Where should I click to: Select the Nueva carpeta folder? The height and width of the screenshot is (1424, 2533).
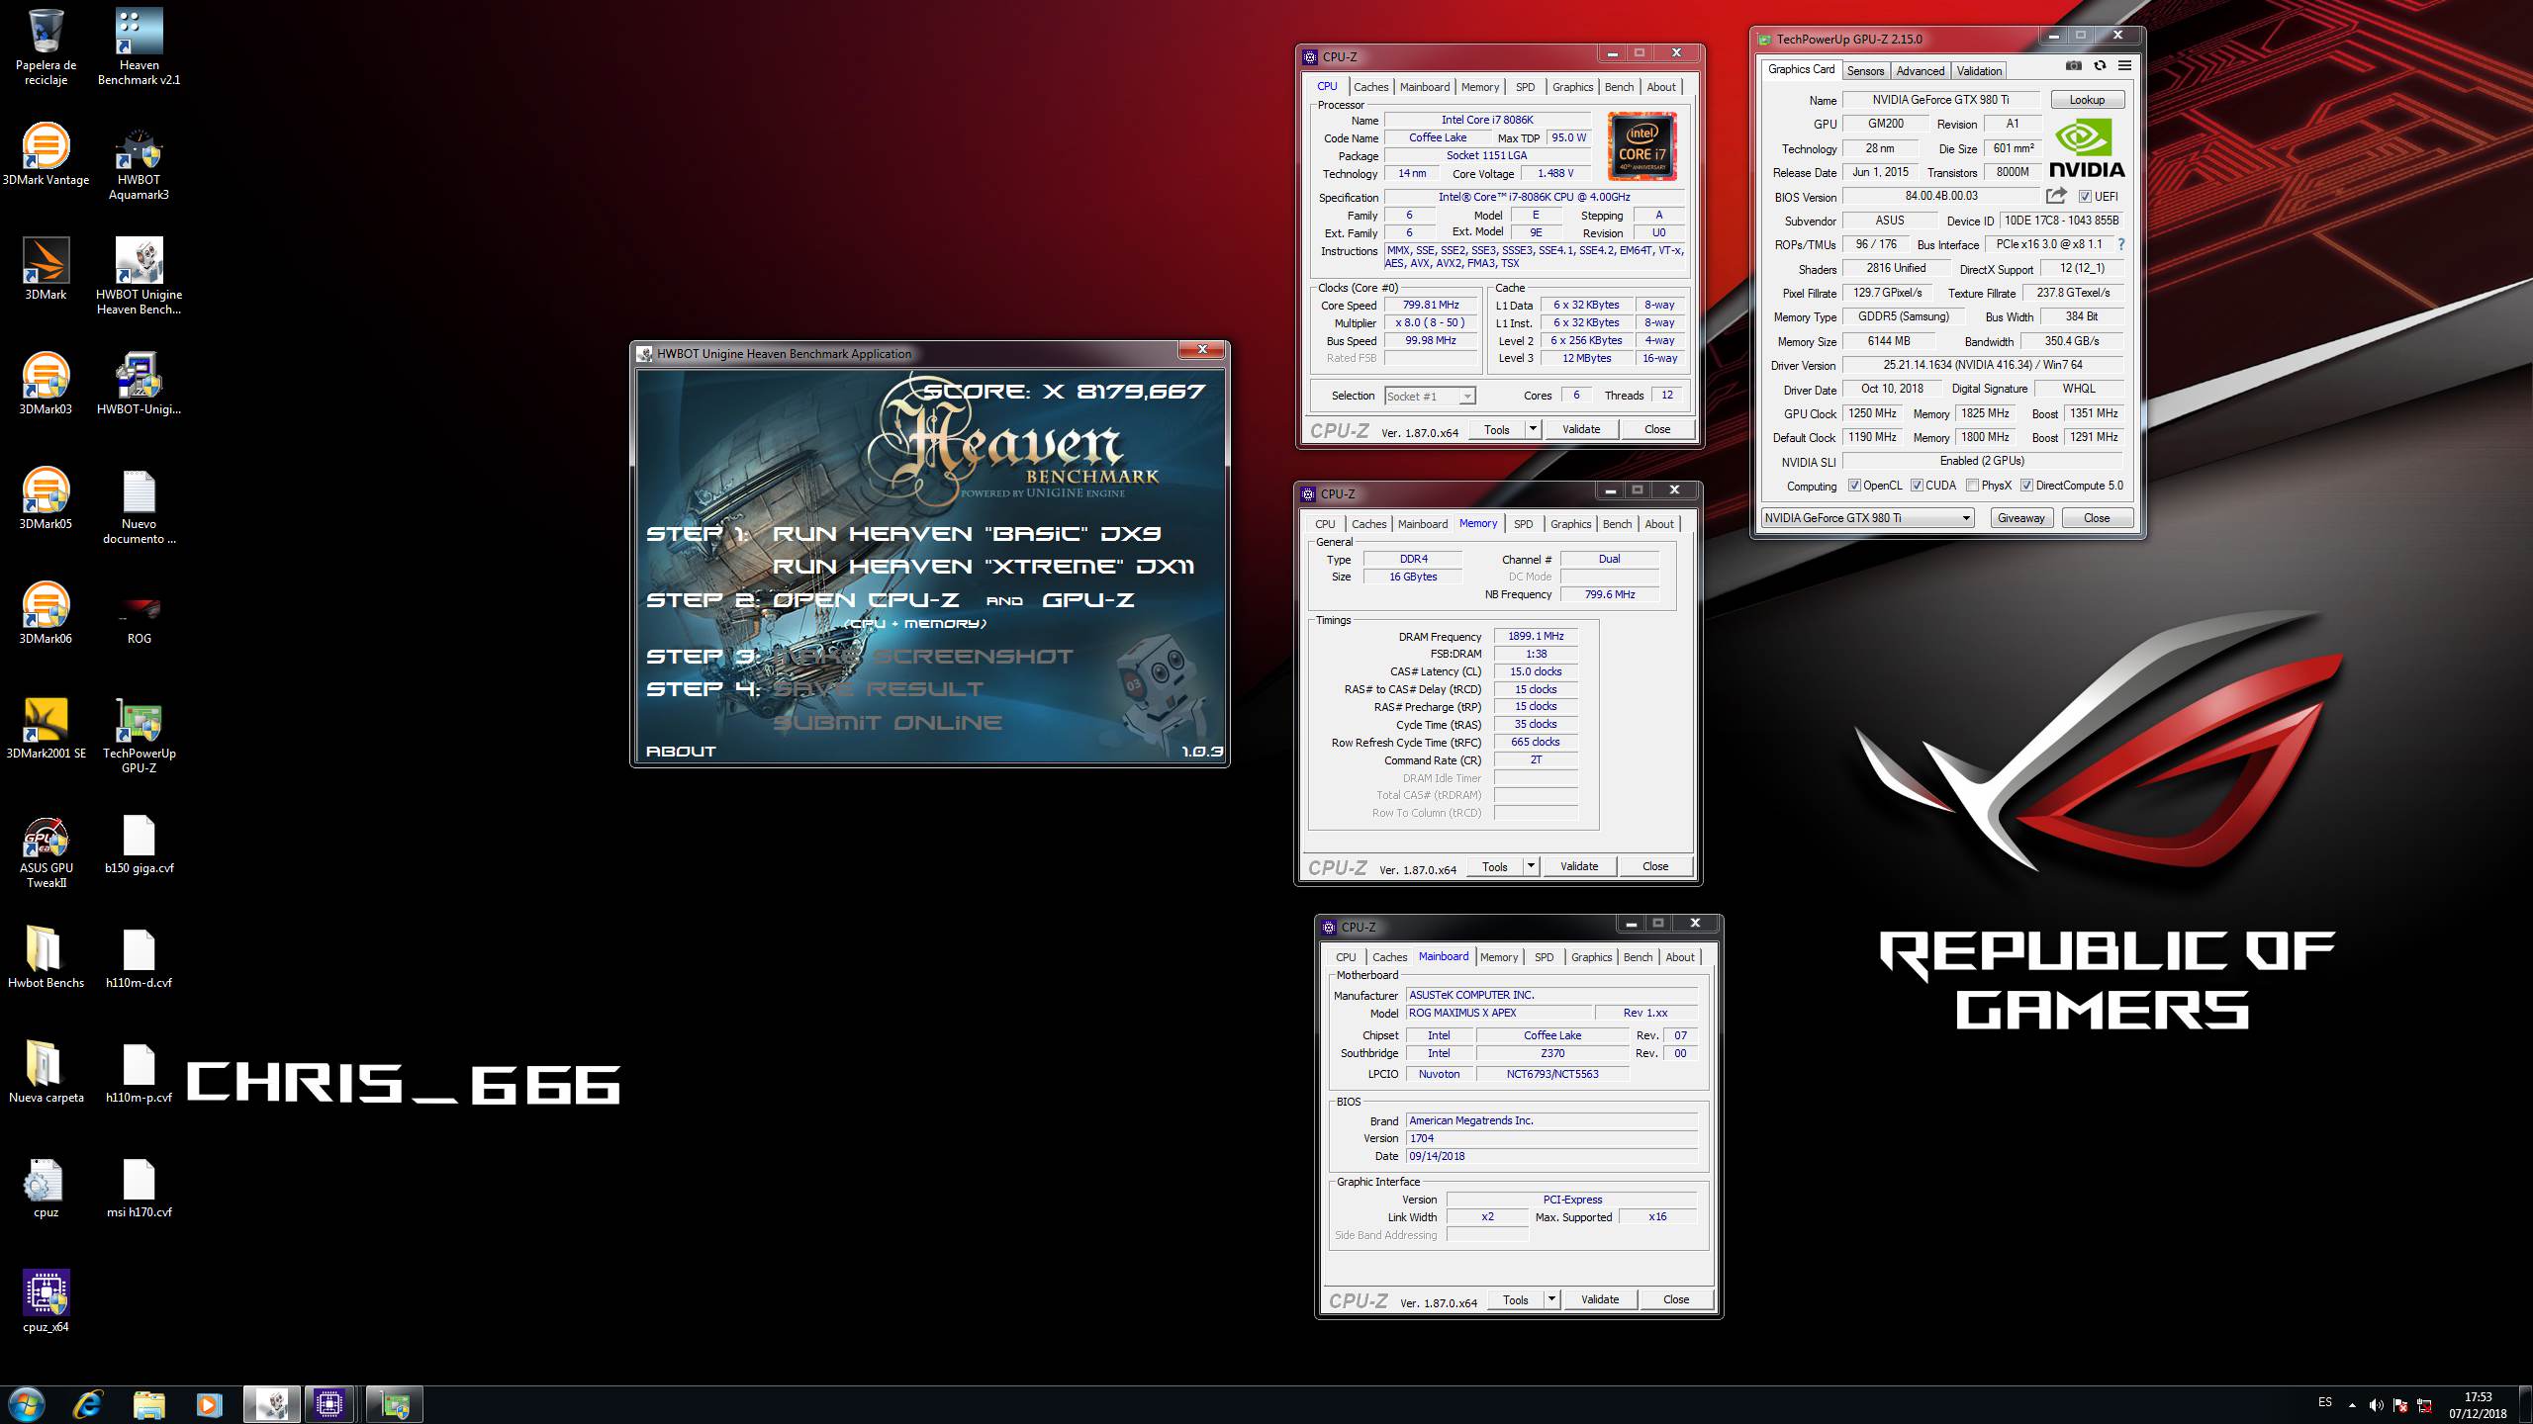pyautogui.click(x=46, y=1072)
